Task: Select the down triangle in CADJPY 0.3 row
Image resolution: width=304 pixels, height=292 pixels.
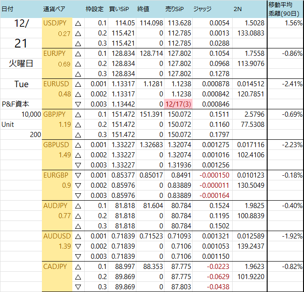Action: (x=78, y=287)
